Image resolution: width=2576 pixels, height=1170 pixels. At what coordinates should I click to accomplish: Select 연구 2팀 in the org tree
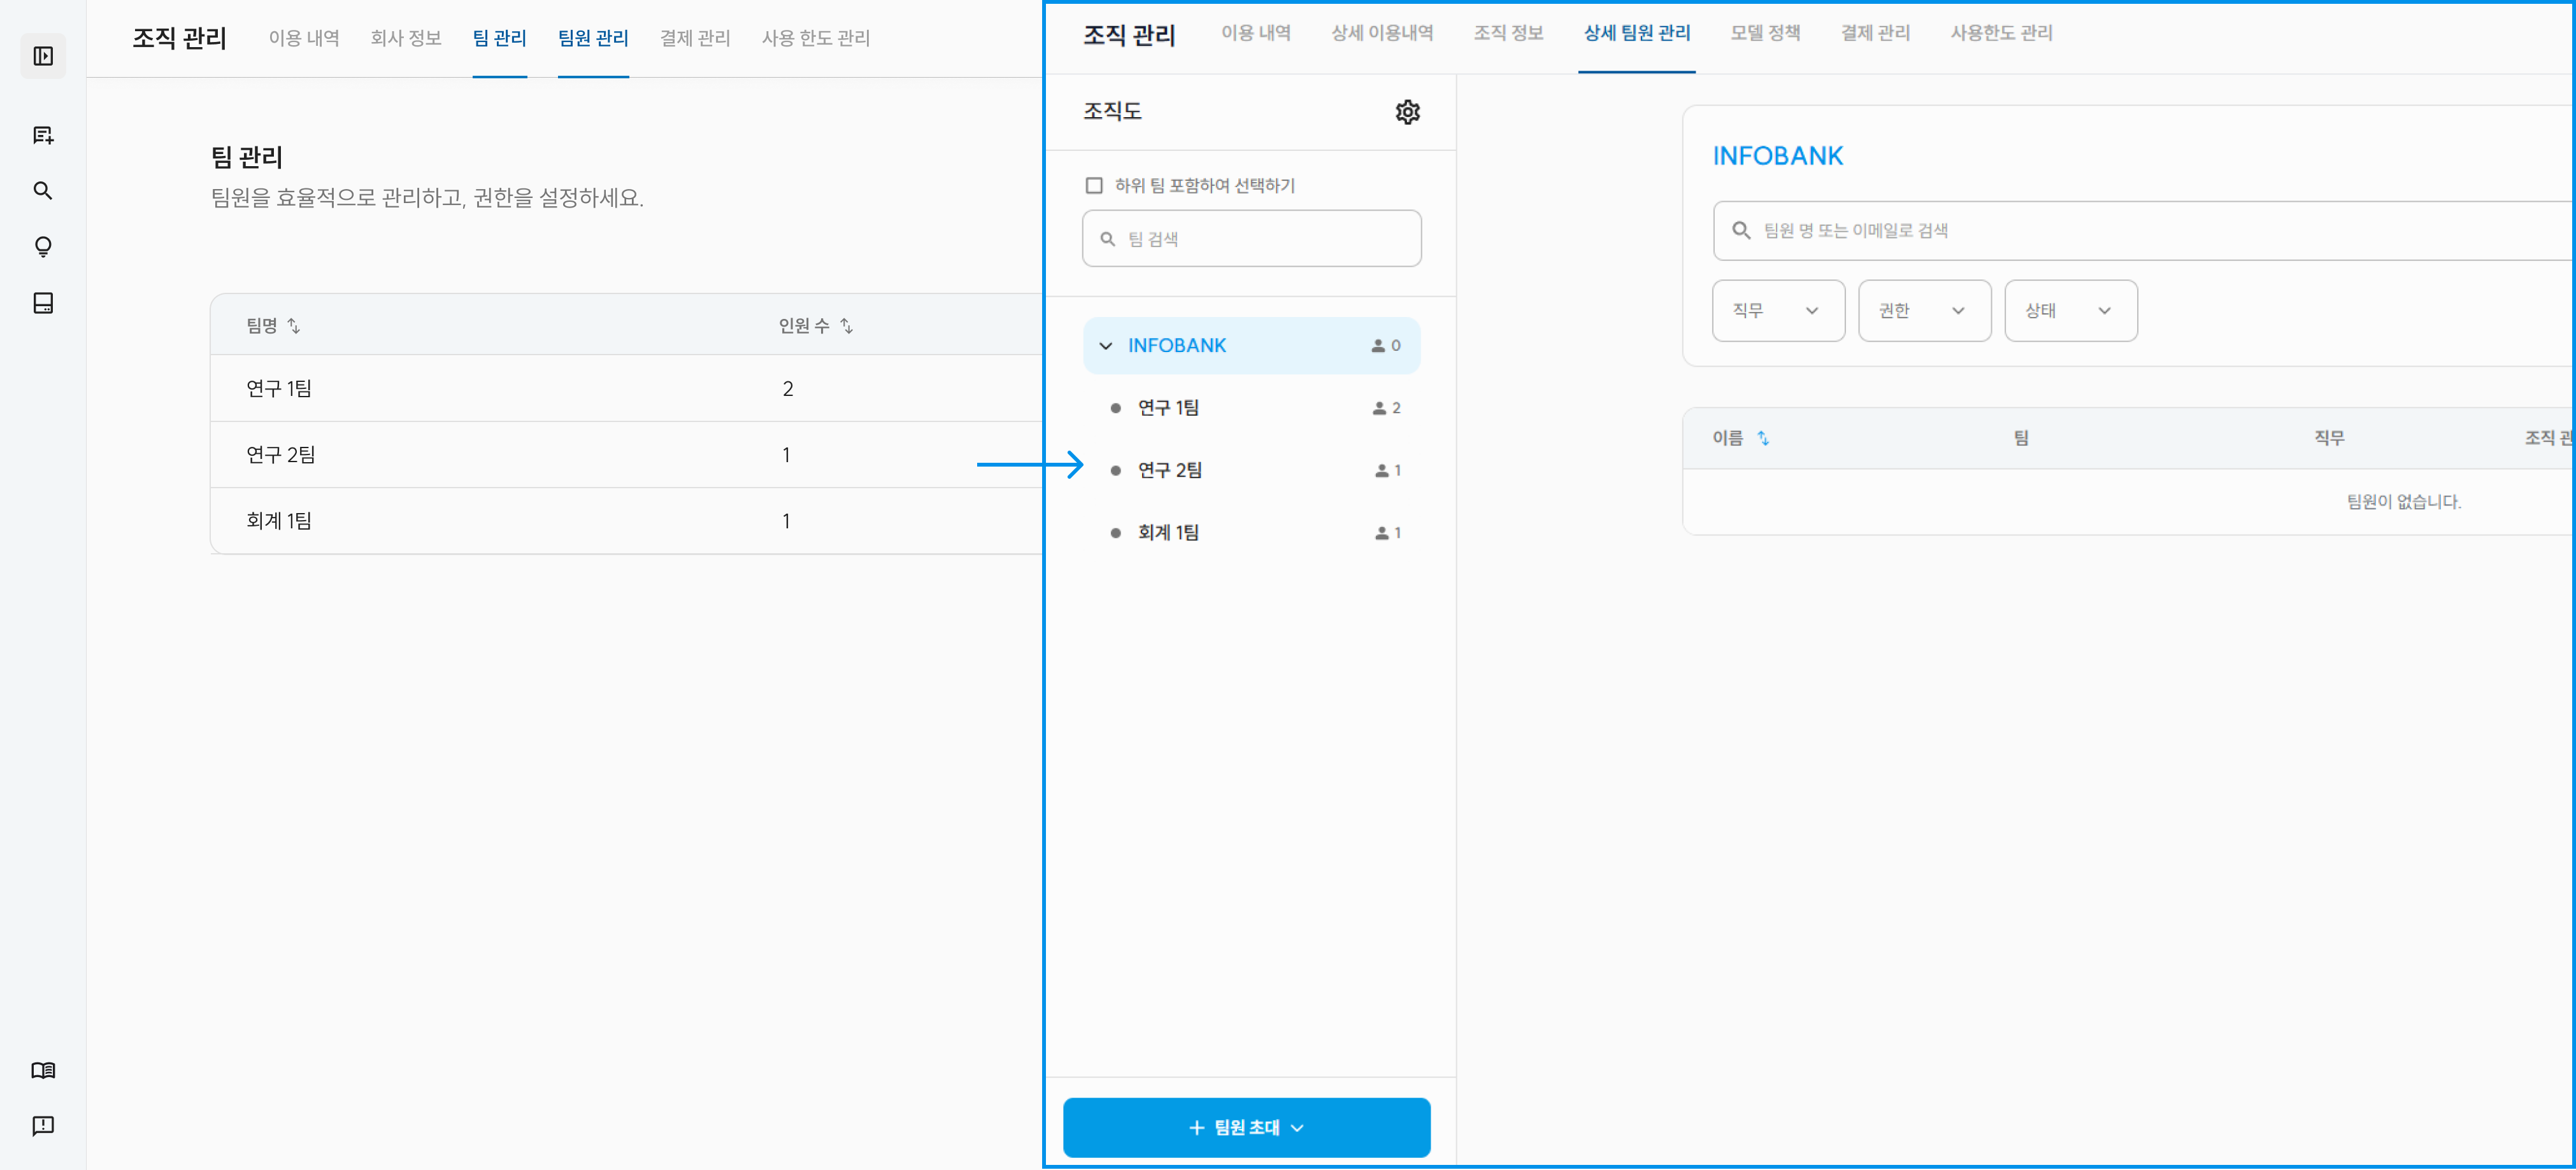tap(1169, 470)
